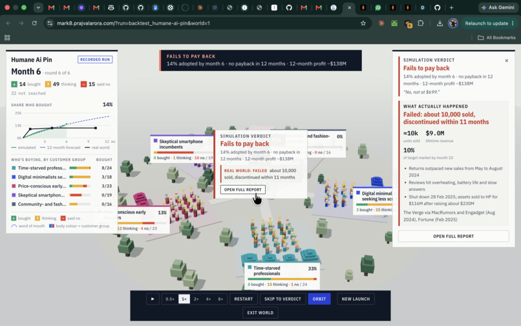This screenshot has height=326, width=521.
Task: Click the green plus bought icon beside 14
Action: coord(14,84)
